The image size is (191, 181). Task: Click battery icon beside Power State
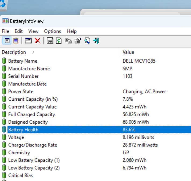4,91
